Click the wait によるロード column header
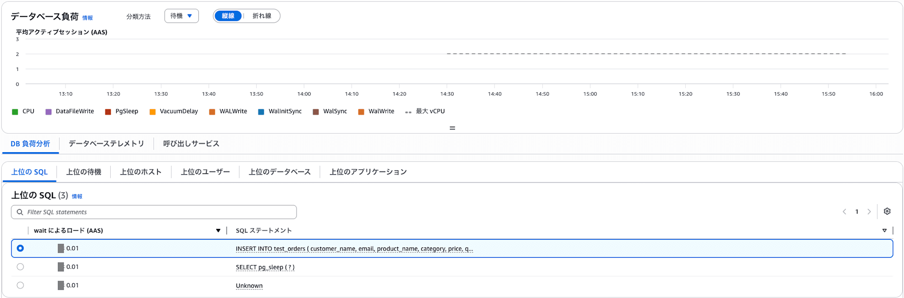Screen dimensions: 904x298 point(68,231)
